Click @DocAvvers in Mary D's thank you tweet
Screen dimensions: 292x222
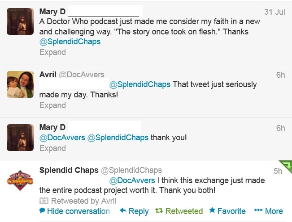[62, 138]
